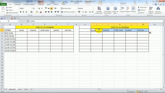Image resolution: width=165 pixels, height=93 pixels.
Task: Click Buscar y seleccionar binoculars
Action: 158,9
